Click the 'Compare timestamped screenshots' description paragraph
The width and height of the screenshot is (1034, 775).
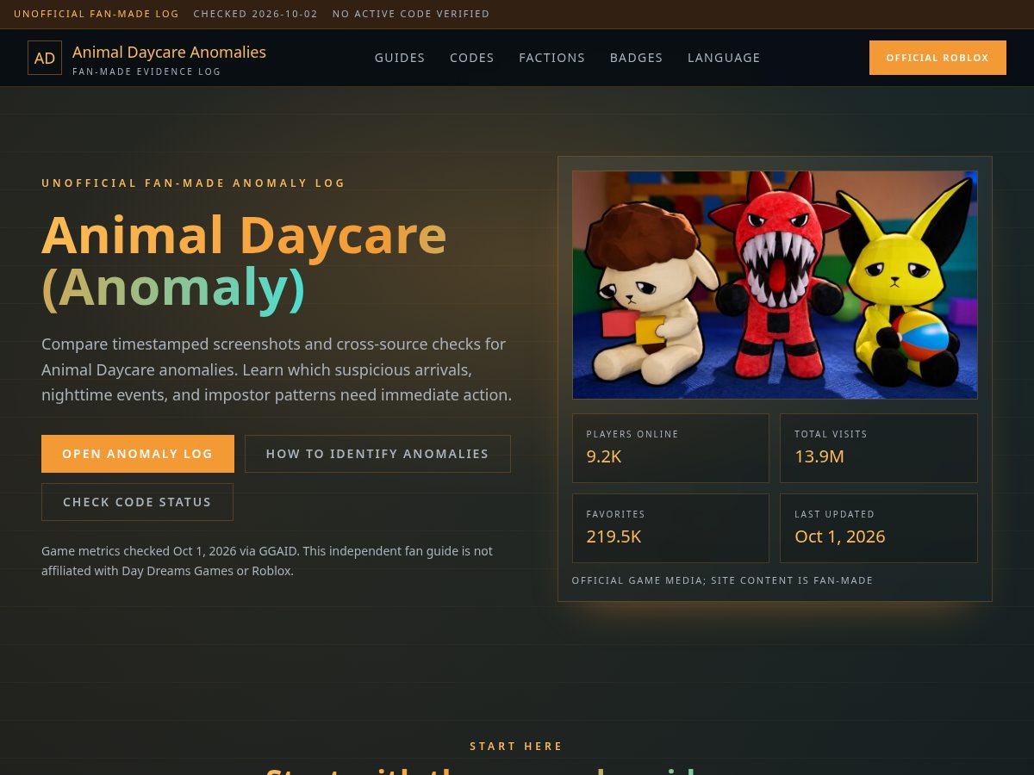pos(277,369)
